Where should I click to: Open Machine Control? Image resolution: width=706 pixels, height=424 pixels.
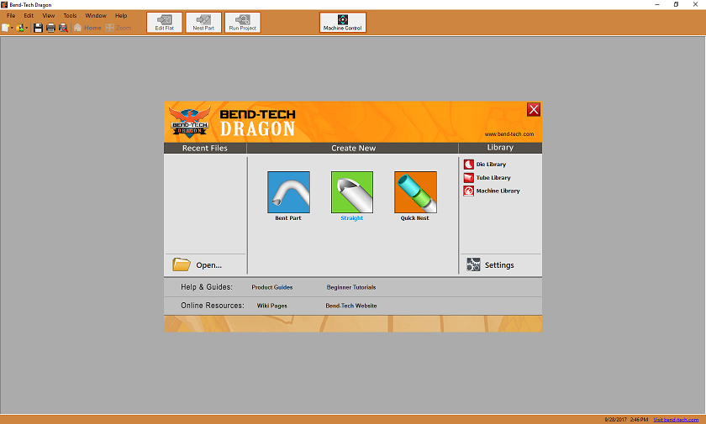click(x=343, y=23)
